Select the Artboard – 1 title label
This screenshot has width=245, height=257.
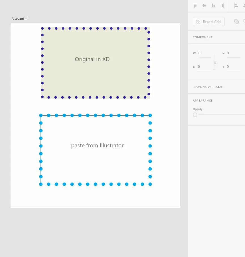tap(20, 19)
